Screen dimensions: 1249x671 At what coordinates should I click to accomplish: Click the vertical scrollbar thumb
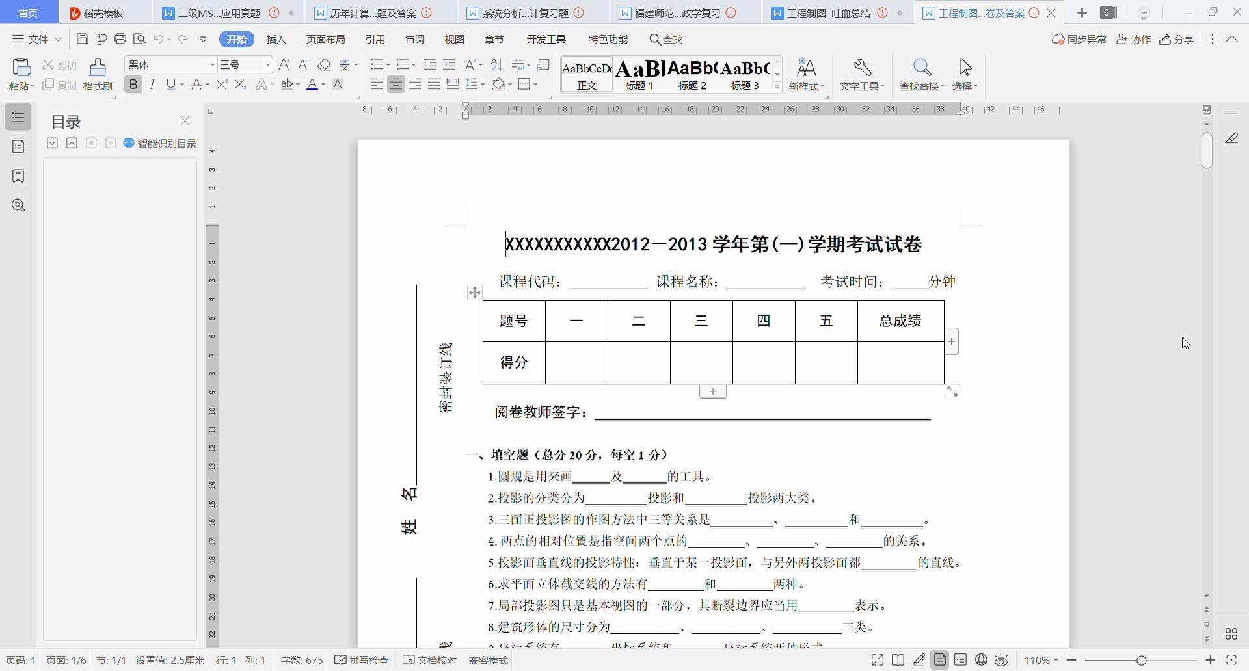click(x=1207, y=150)
